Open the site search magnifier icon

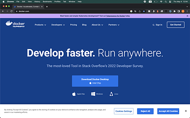153,25
